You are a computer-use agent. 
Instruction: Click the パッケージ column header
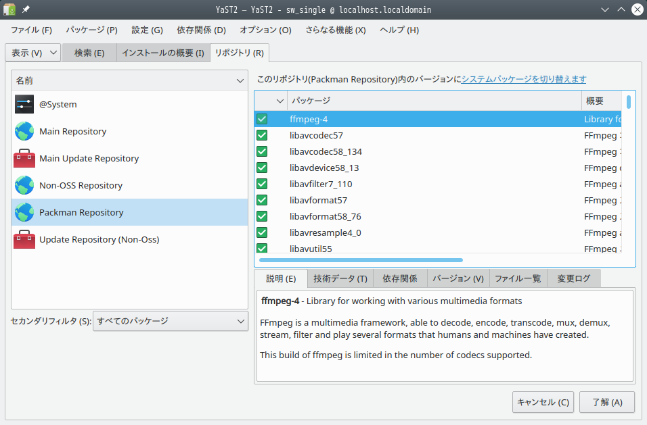pos(434,101)
